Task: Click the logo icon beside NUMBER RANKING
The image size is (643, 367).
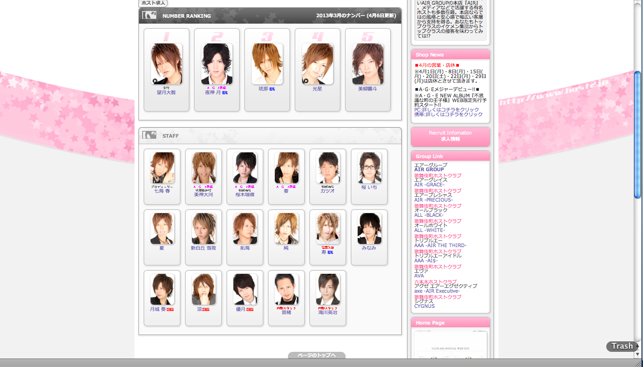Action: tap(149, 15)
